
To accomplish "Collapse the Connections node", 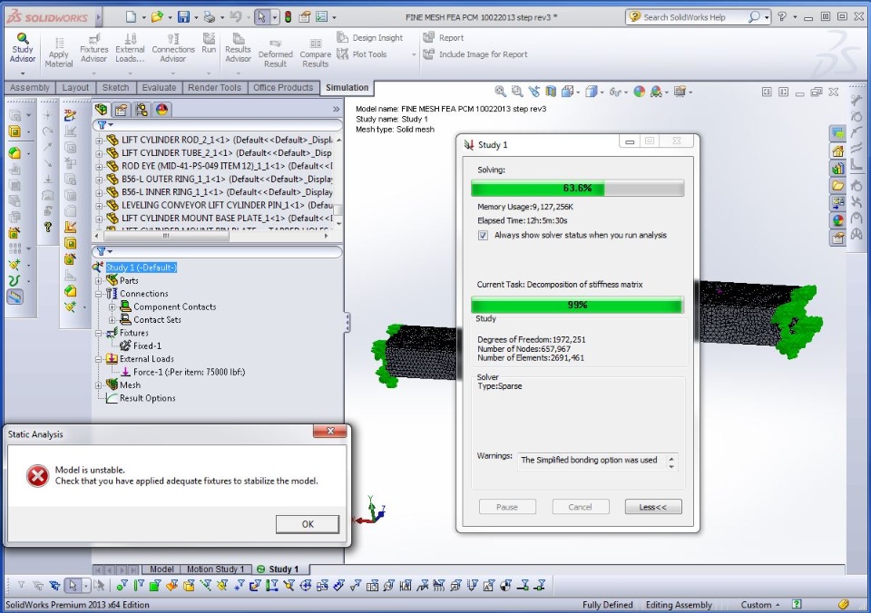I will click(99, 294).
